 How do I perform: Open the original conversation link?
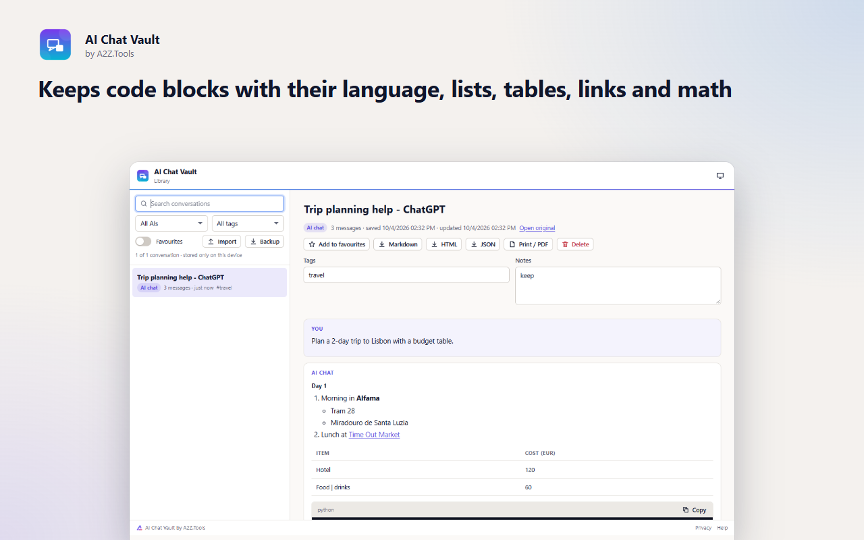[x=537, y=228]
